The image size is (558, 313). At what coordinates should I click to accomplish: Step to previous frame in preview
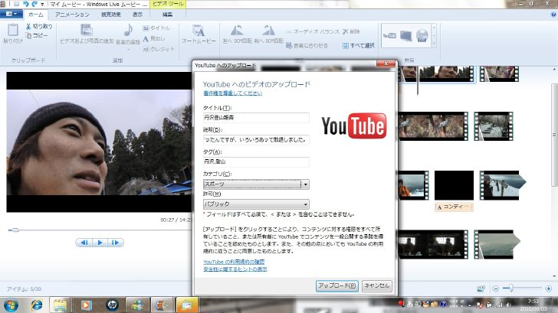pos(84,243)
